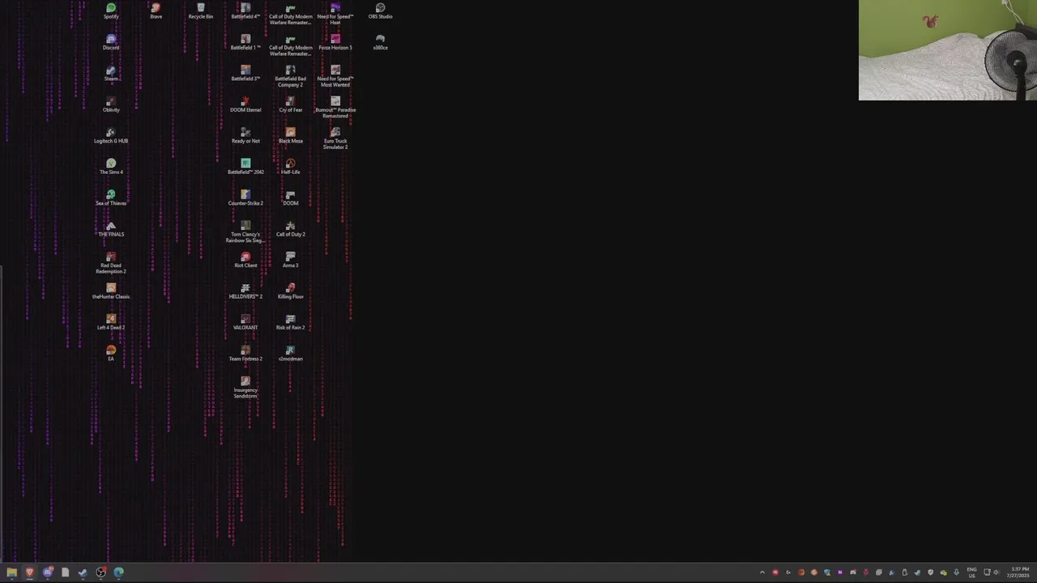This screenshot has height=583, width=1037.
Task: Select the Arma 3 icon
Action: point(290,260)
